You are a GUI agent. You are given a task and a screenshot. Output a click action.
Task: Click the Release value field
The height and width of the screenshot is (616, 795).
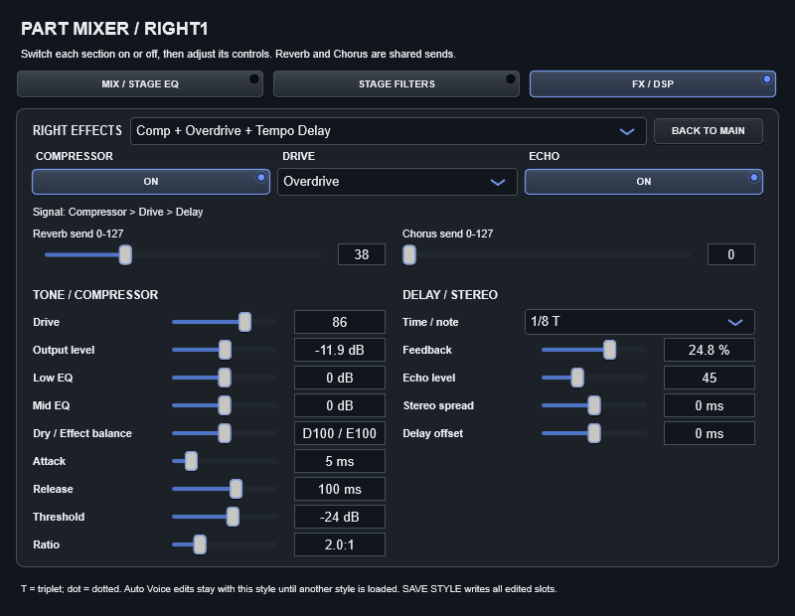(340, 489)
